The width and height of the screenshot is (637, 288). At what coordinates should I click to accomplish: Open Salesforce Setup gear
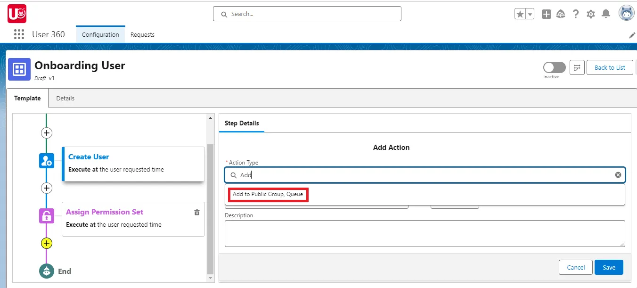tap(591, 14)
